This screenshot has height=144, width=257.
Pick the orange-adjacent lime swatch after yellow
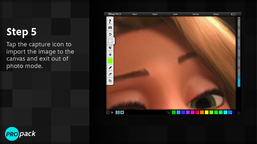[211, 112]
